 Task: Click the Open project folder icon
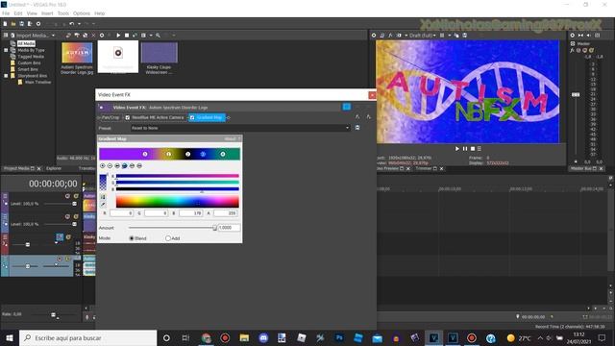coord(12,24)
